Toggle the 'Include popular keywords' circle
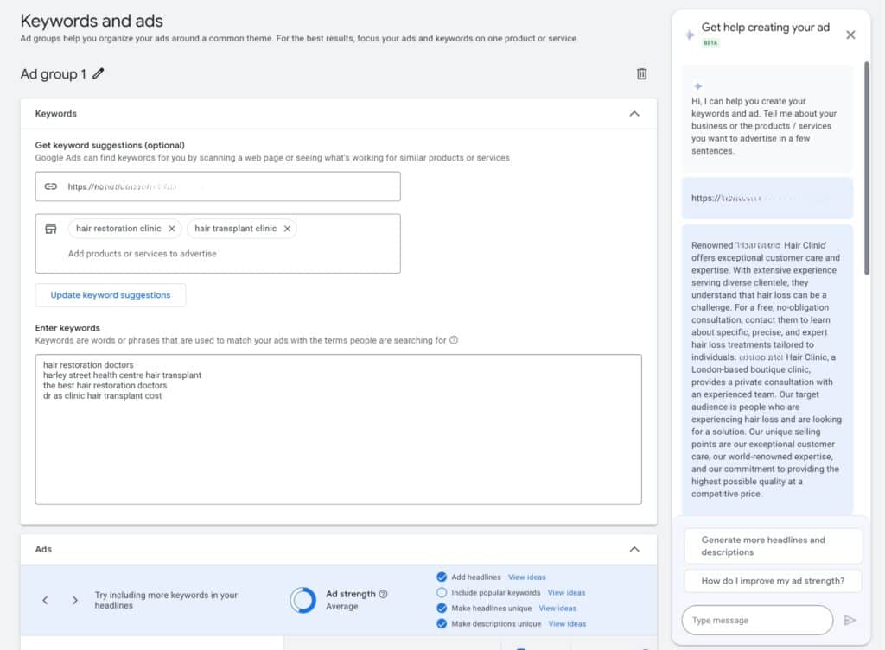 tap(442, 593)
